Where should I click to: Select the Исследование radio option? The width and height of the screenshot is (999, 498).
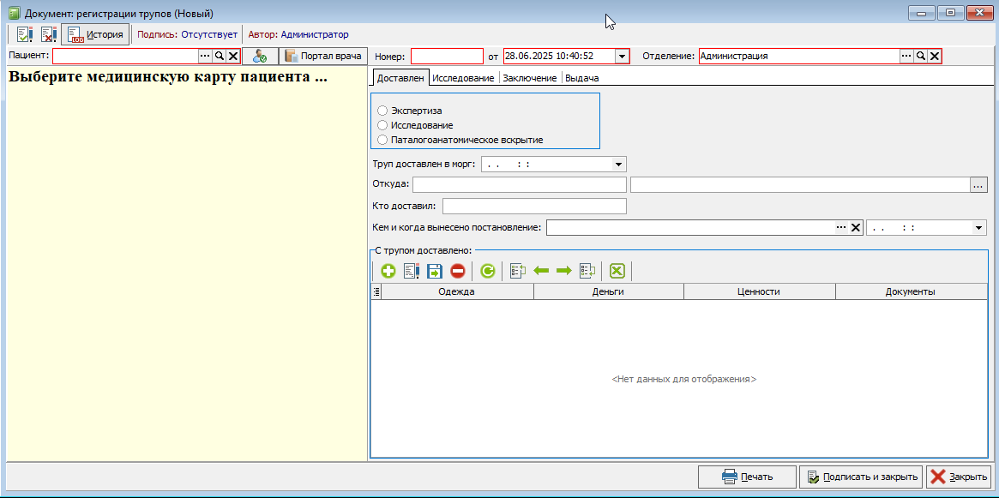382,125
